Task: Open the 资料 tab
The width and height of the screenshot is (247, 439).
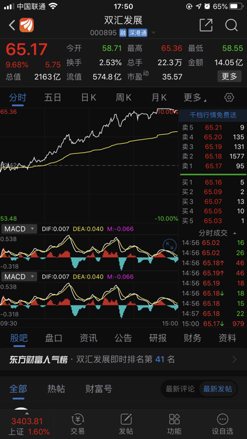Action: pos(227,338)
